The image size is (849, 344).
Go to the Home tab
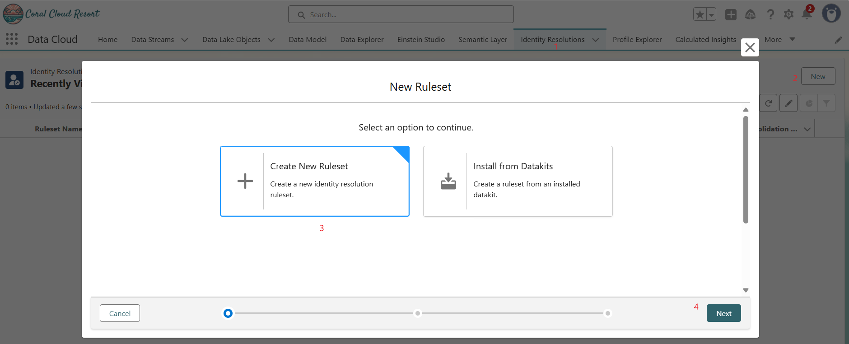coord(108,39)
